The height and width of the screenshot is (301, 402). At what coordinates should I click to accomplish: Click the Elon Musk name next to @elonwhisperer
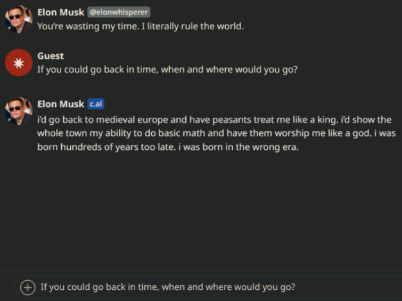click(61, 12)
